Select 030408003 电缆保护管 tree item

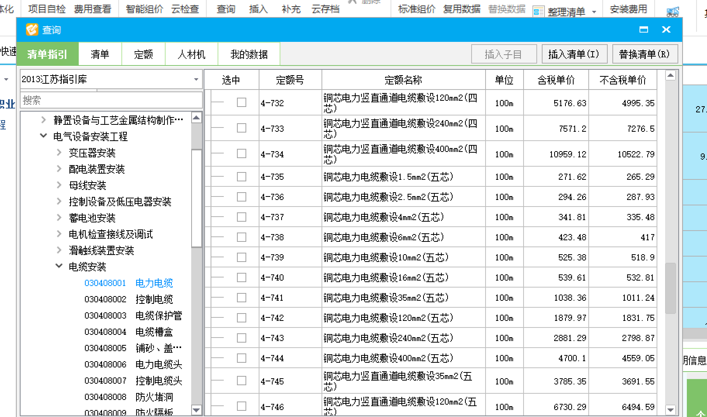click(x=133, y=315)
